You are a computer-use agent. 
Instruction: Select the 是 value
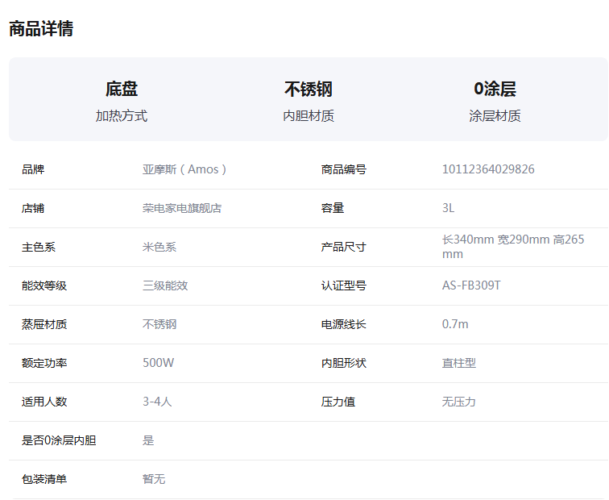click(x=148, y=440)
